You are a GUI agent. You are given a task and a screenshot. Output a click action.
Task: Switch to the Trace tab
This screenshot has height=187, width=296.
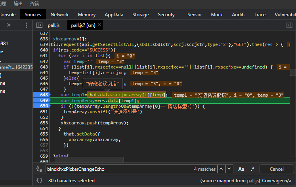coord(260,15)
